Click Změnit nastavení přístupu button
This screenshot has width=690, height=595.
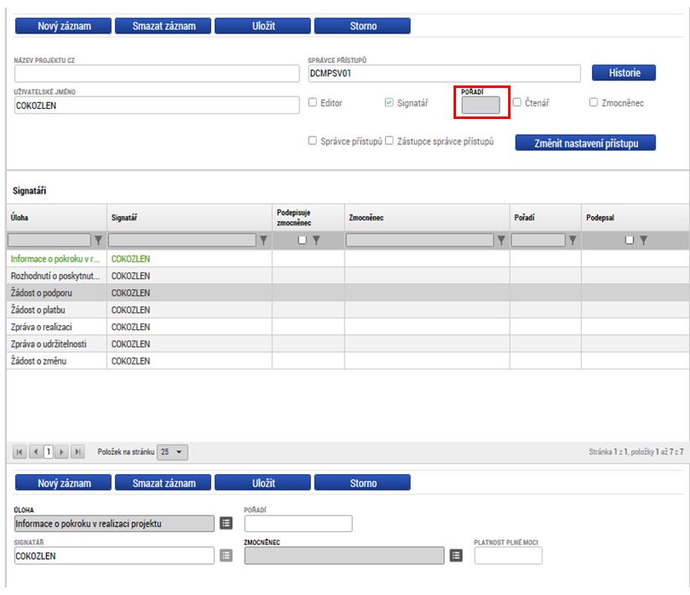point(585,143)
